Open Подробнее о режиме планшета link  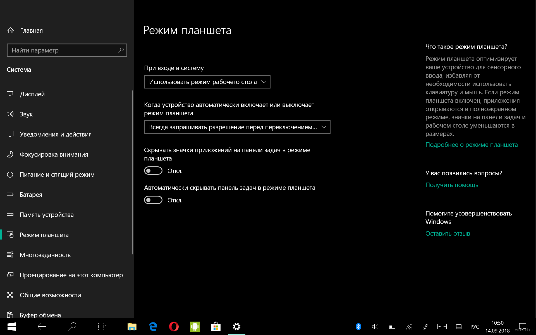tap(471, 145)
